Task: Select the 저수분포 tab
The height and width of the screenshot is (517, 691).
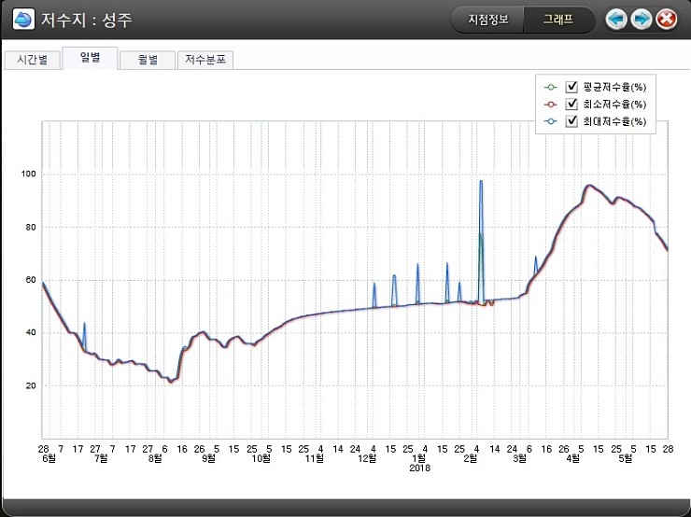Action: (x=205, y=60)
